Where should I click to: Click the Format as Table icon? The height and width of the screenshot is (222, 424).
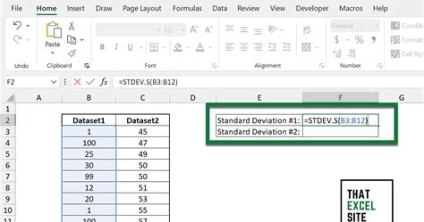click(x=395, y=40)
